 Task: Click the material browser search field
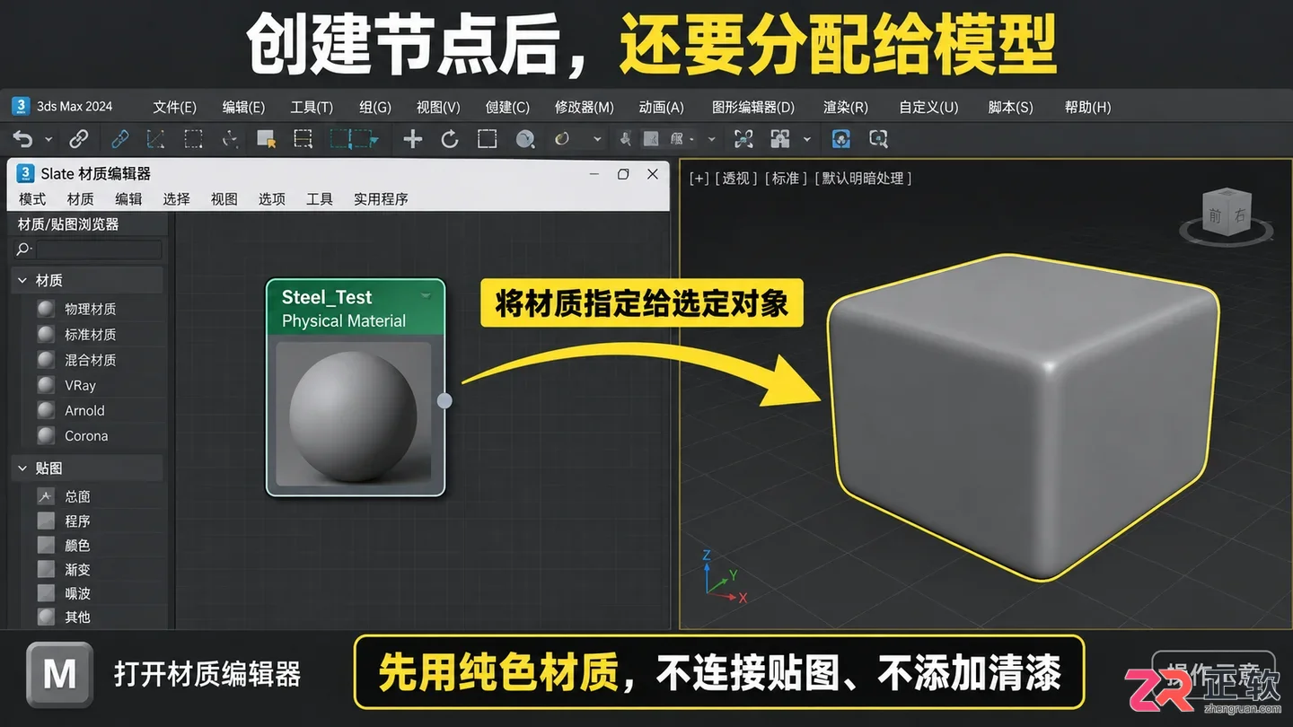[99, 250]
